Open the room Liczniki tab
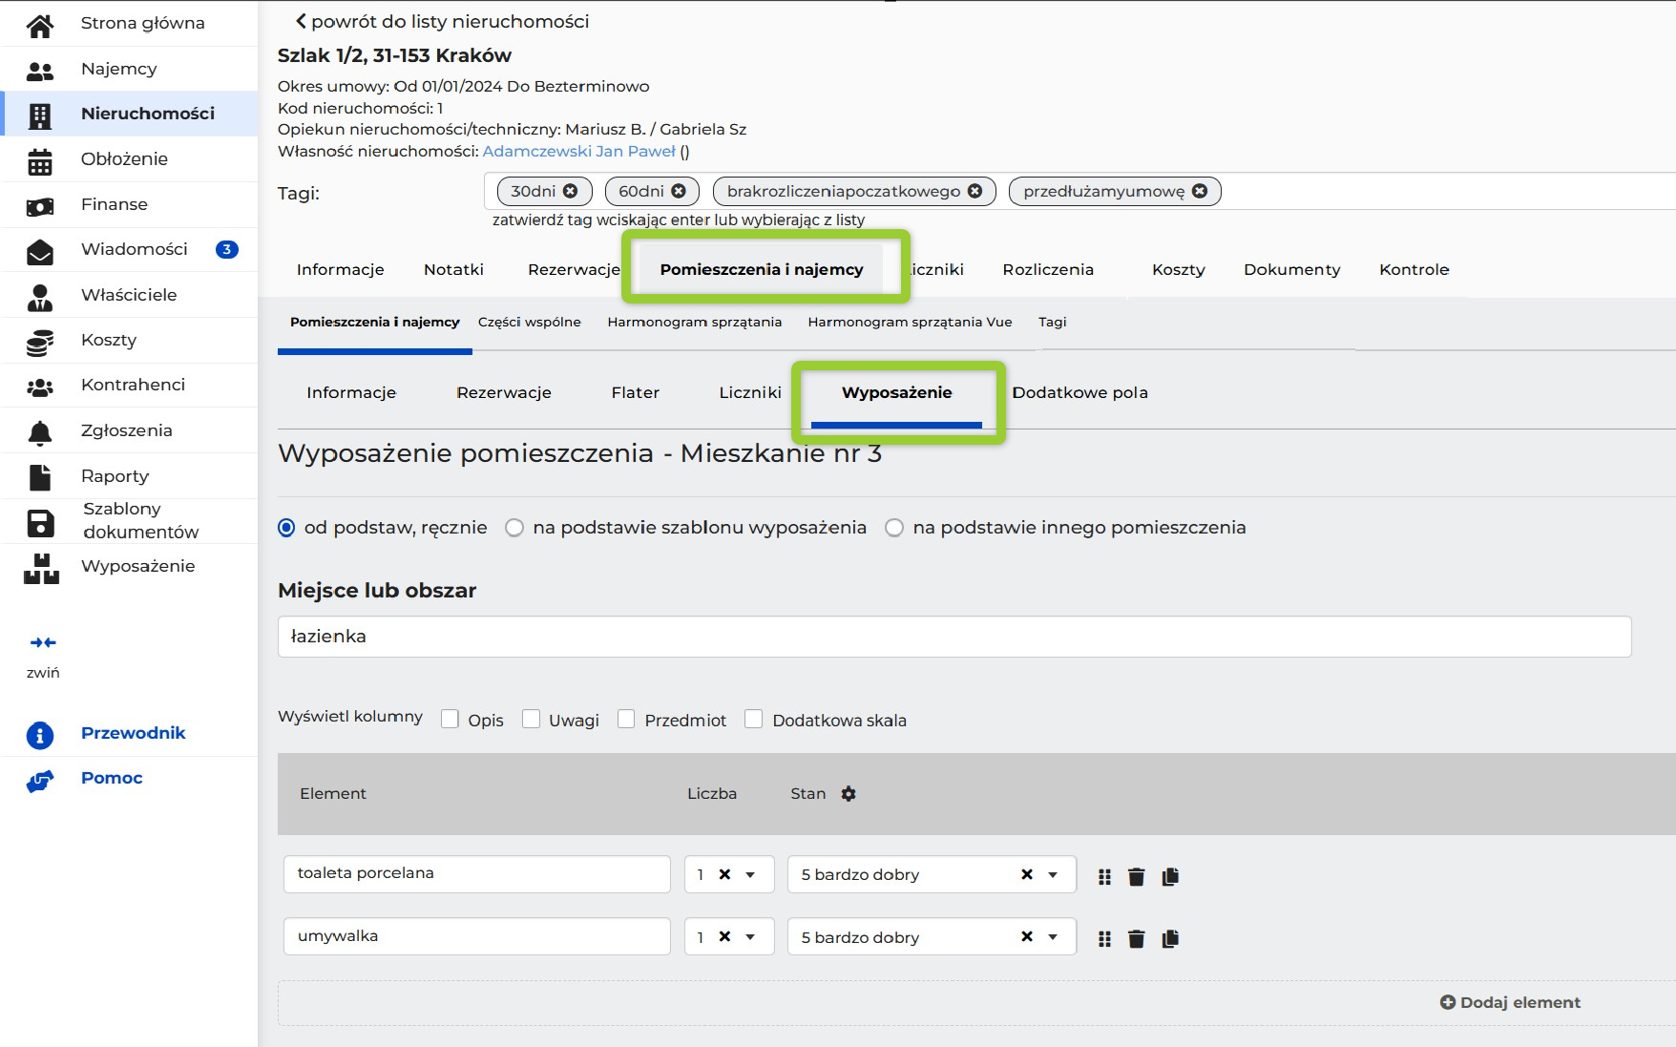Image resolution: width=1676 pixels, height=1047 pixels. (750, 393)
